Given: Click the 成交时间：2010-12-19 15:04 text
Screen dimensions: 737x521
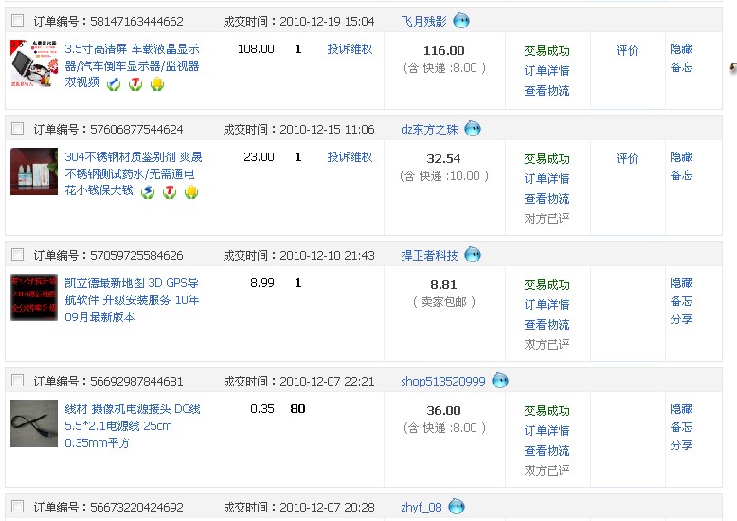Looking at the screenshot, I should (x=298, y=21).
